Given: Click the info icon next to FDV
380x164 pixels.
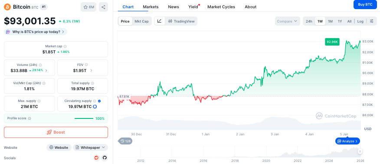Looking at the screenshot, I should coord(86,65).
